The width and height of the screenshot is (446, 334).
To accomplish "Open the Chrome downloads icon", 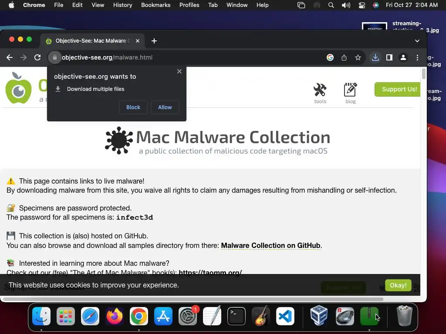I will tap(375, 57).
